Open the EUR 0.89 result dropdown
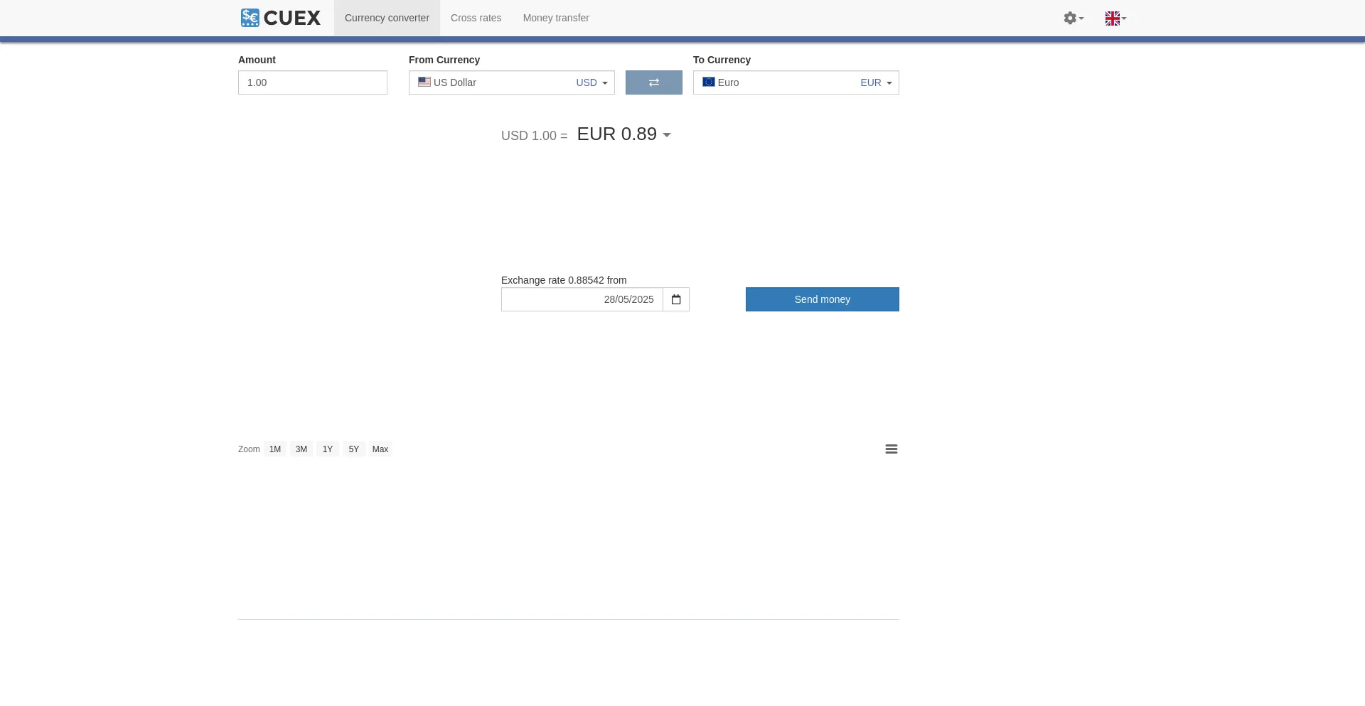The image size is (1365, 706). (623, 134)
